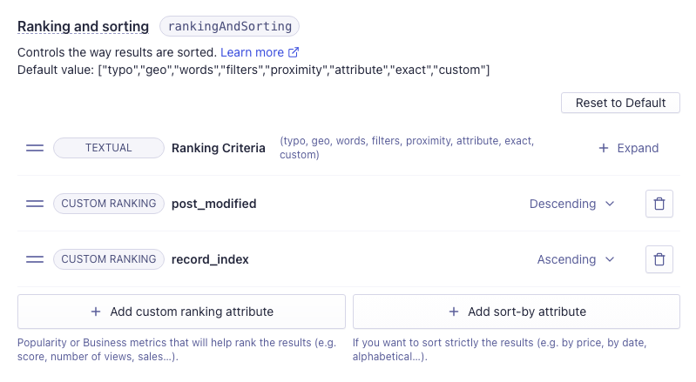Screen dimensions: 696x382
Task: Click the TEXTUAL badge
Action: pyautogui.click(x=109, y=148)
